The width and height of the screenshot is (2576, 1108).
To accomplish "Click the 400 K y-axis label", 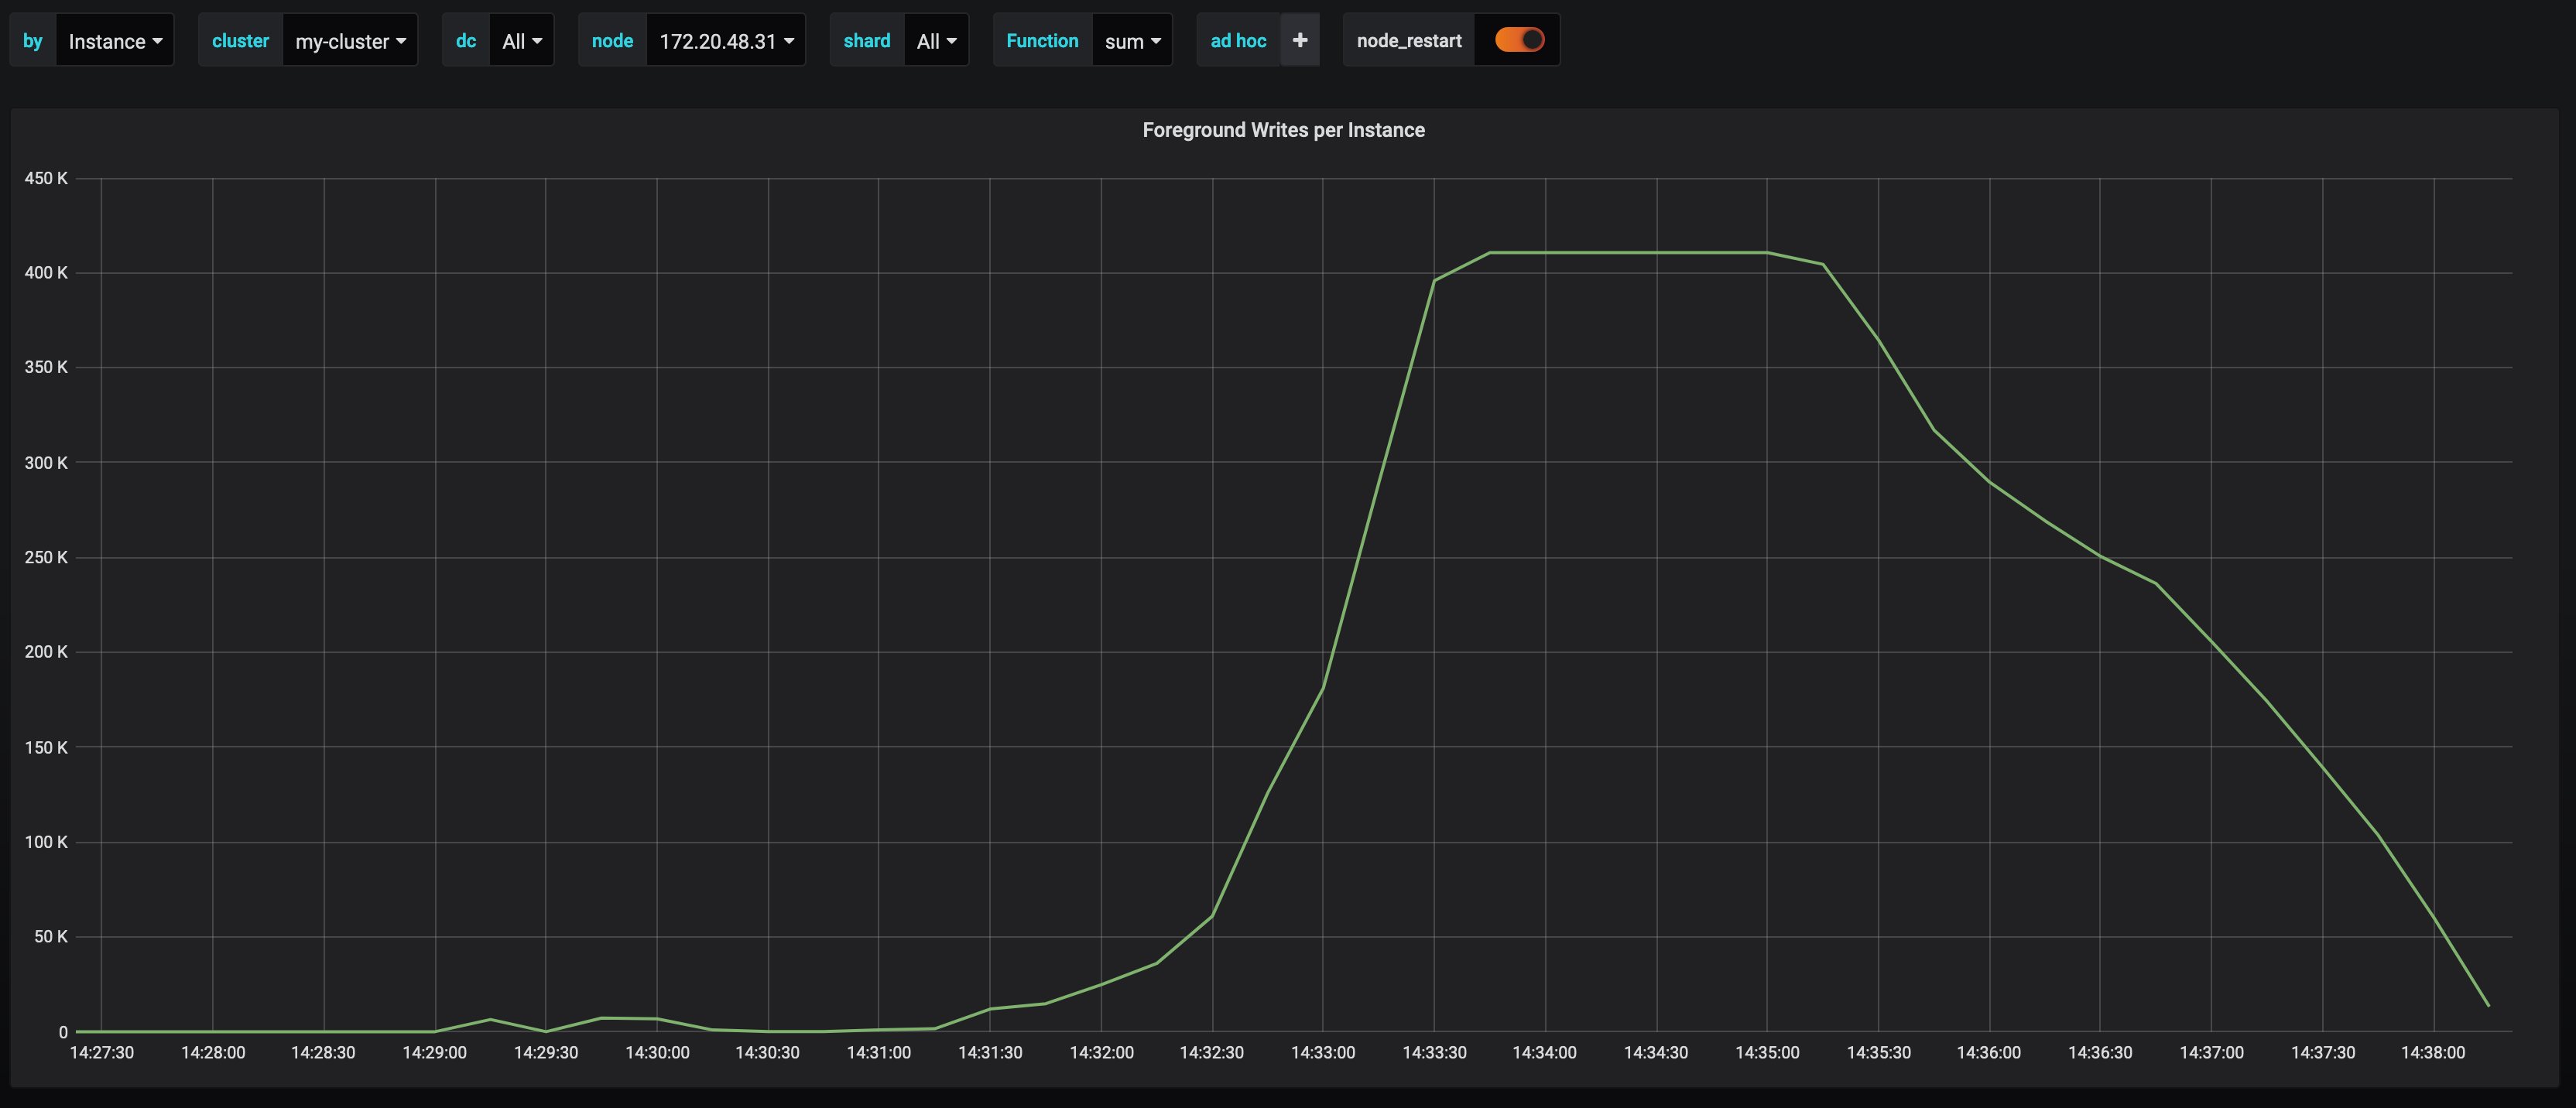I will tap(46, 273).
